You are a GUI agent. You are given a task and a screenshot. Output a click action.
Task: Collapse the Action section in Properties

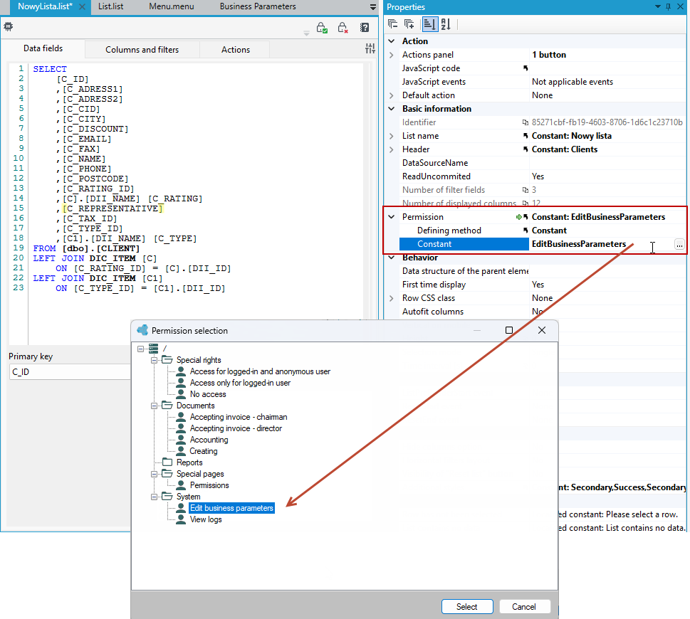(391, 41)
